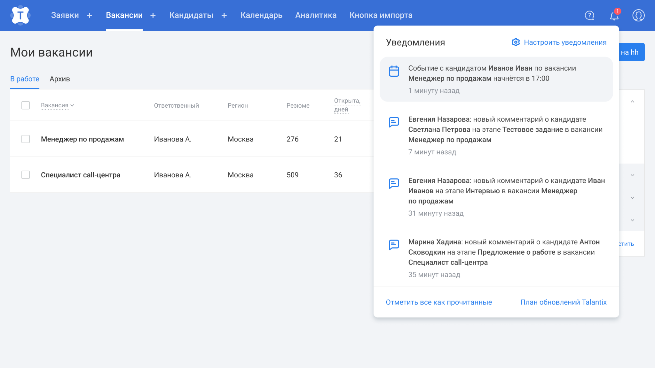Click resume count 276
Image resolution: width=655 pixels, height=368 pixels.
click(x=293, y=139)
